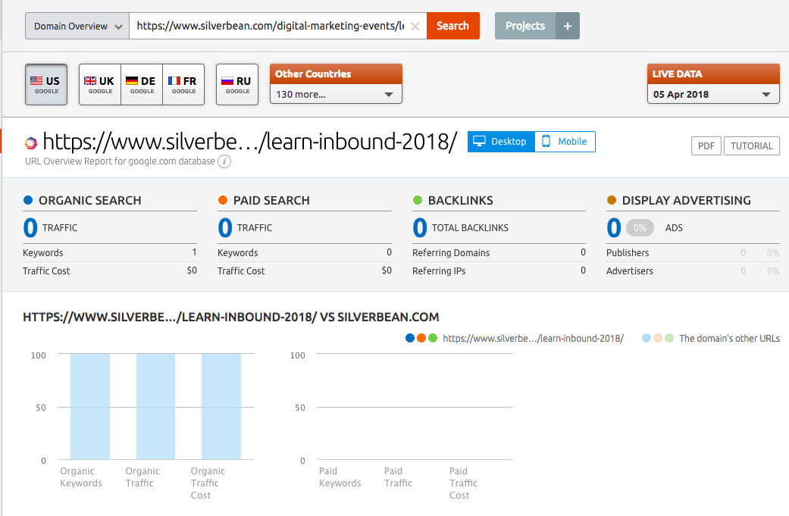Open the Other Countries dropdown
This screenshot has height=516, width=789.
[335, 94]
